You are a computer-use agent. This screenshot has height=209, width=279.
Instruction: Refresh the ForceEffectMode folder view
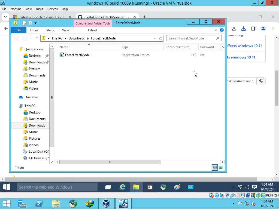coord(160,38)
